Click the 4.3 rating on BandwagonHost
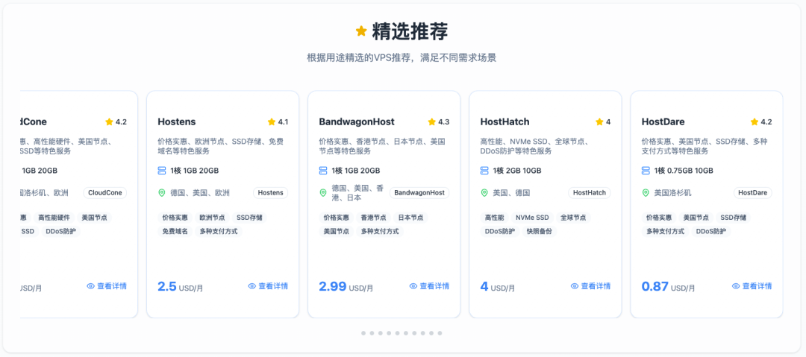806x357 pixels. click(444, 121)
